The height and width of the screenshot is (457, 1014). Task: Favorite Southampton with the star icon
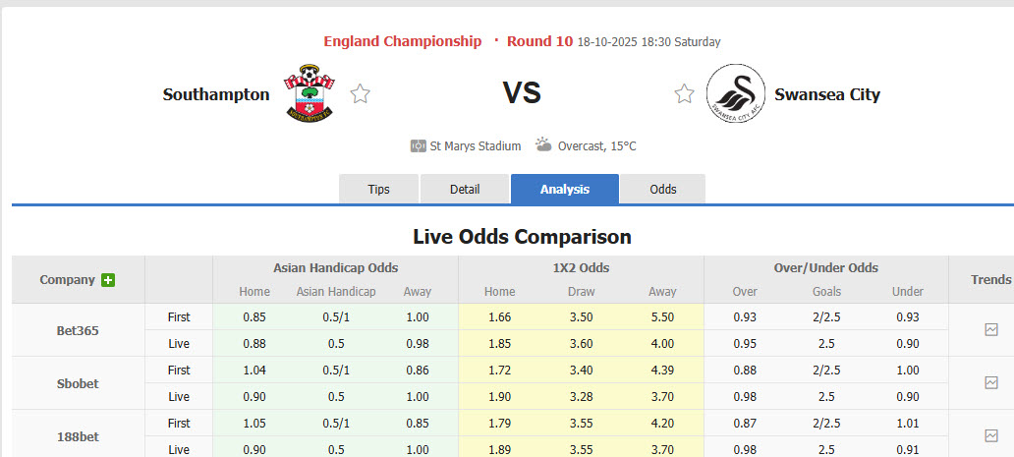click(x=361, y=94)
